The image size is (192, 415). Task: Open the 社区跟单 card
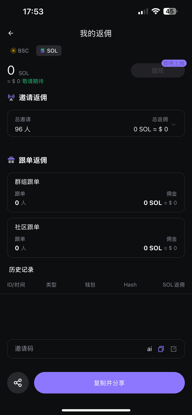coord(96,238)
